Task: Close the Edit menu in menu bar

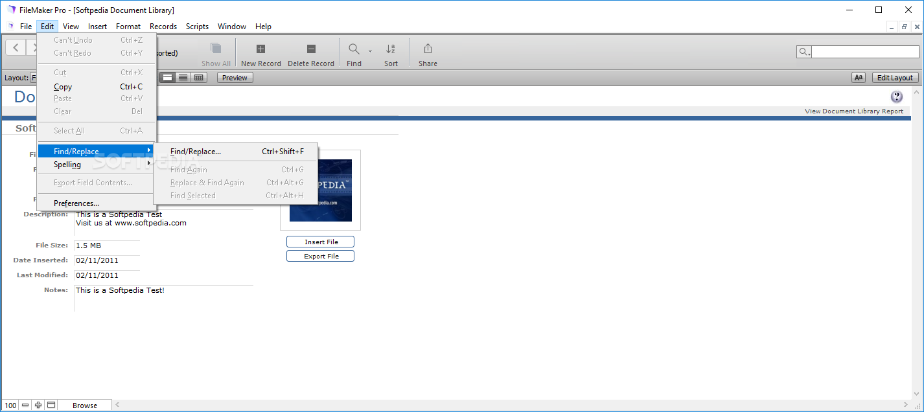Action: coord(47,27)
